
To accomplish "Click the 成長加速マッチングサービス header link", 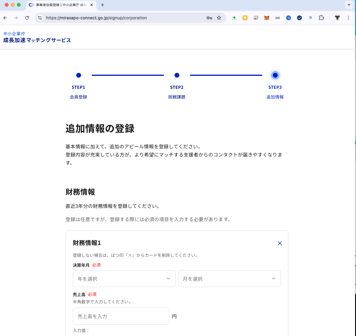I will click(37, 40).
